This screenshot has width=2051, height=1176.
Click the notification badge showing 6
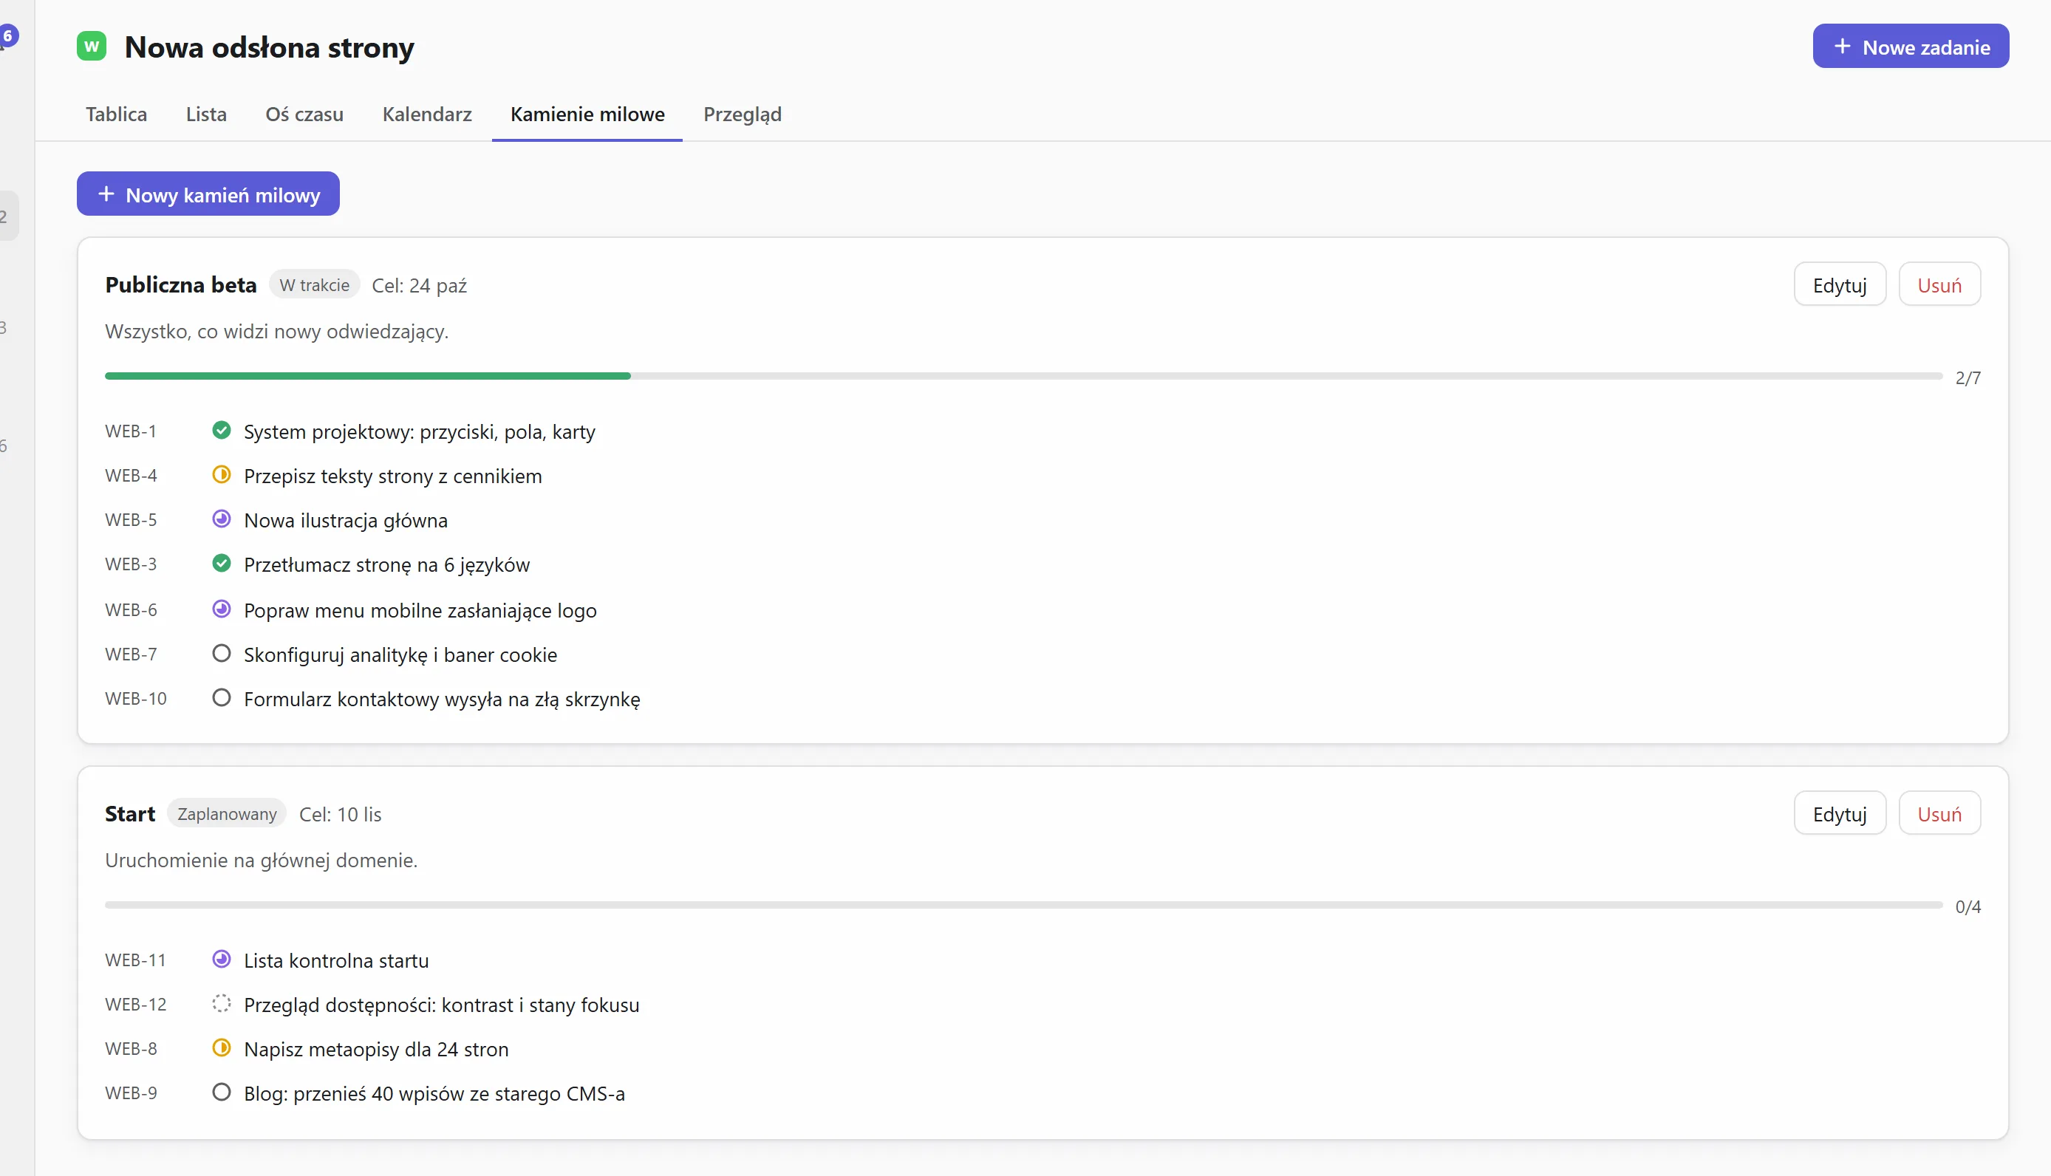point(8,35)
